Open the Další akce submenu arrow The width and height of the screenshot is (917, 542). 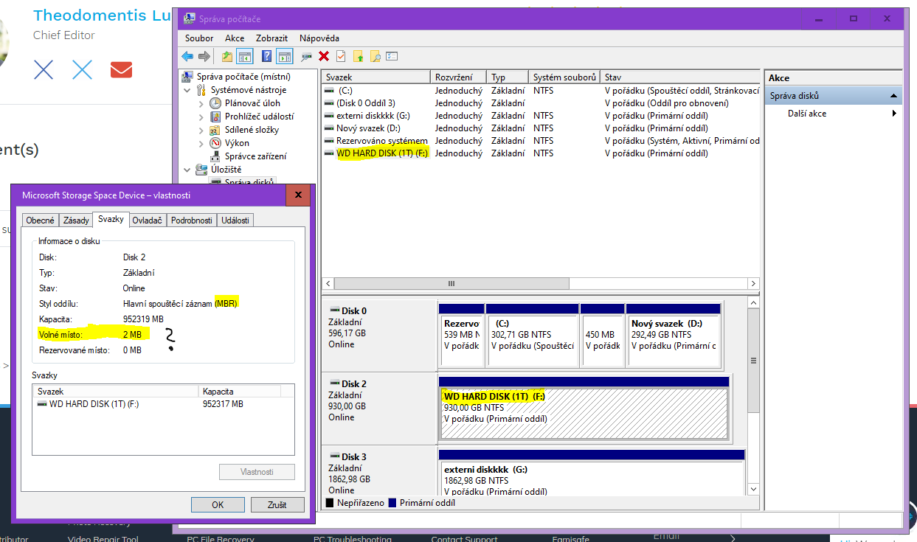[x=894, y=114]
